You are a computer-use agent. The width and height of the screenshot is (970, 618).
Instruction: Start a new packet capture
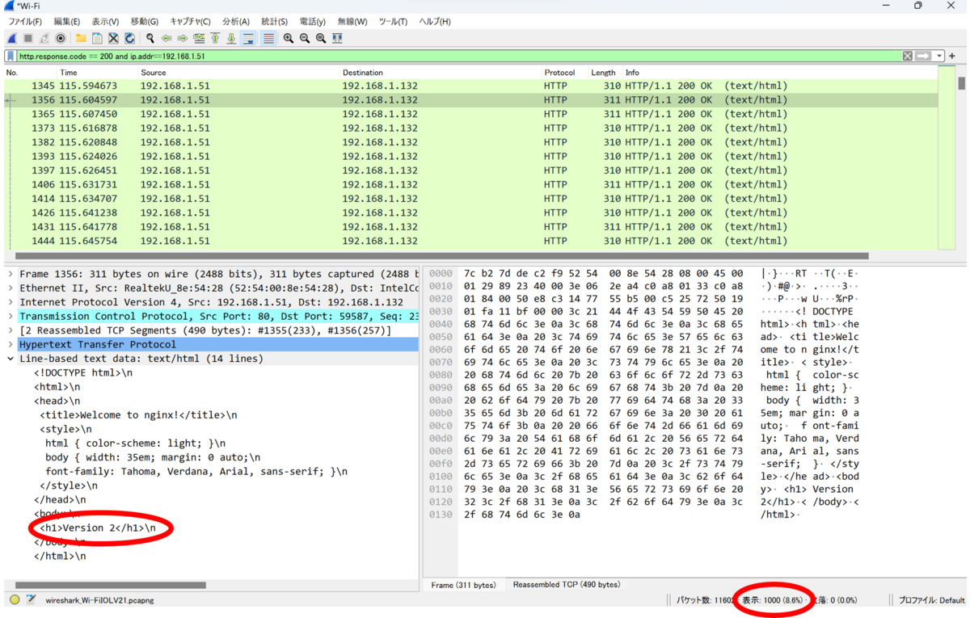12,38
